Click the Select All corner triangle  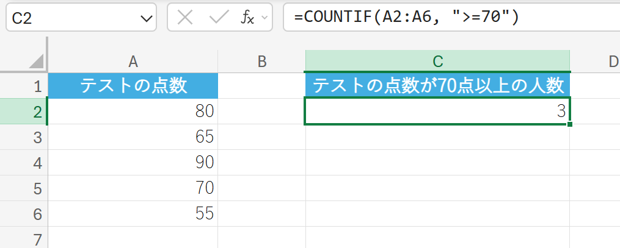pos(35,62)
